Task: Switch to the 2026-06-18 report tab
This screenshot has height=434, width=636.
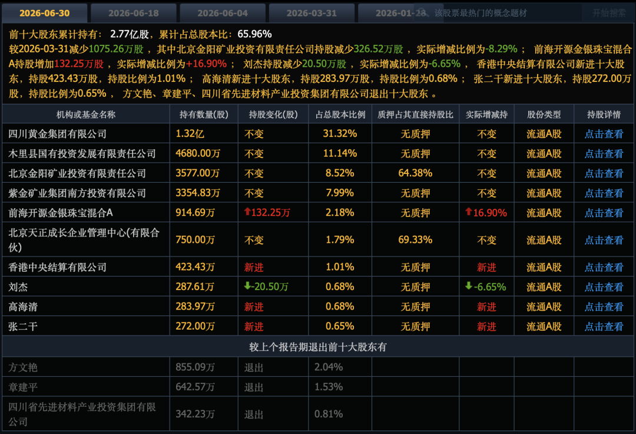Action: (x=134, y=13)
